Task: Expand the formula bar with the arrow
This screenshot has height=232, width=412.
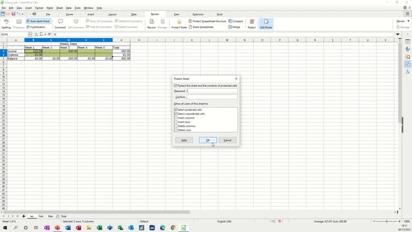Action: pos(398,34)
